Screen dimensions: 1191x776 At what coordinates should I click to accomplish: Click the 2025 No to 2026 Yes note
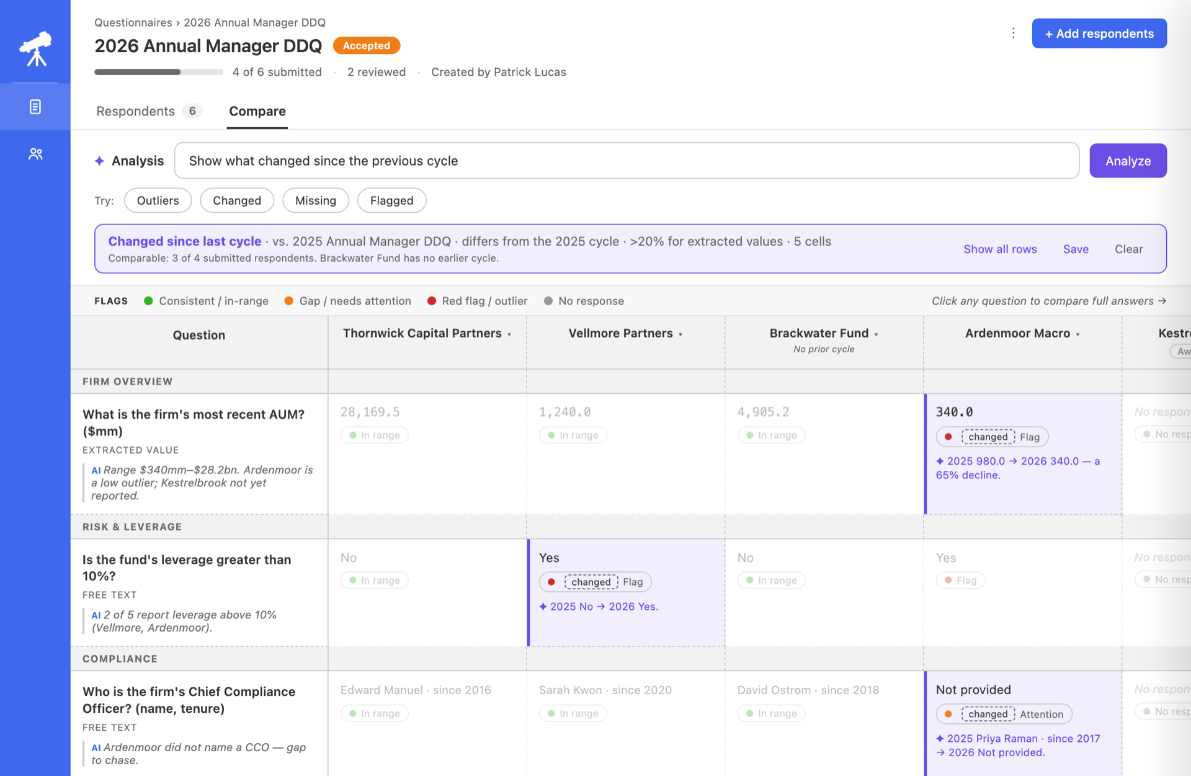pyautogui.click(x=599, y=607)
